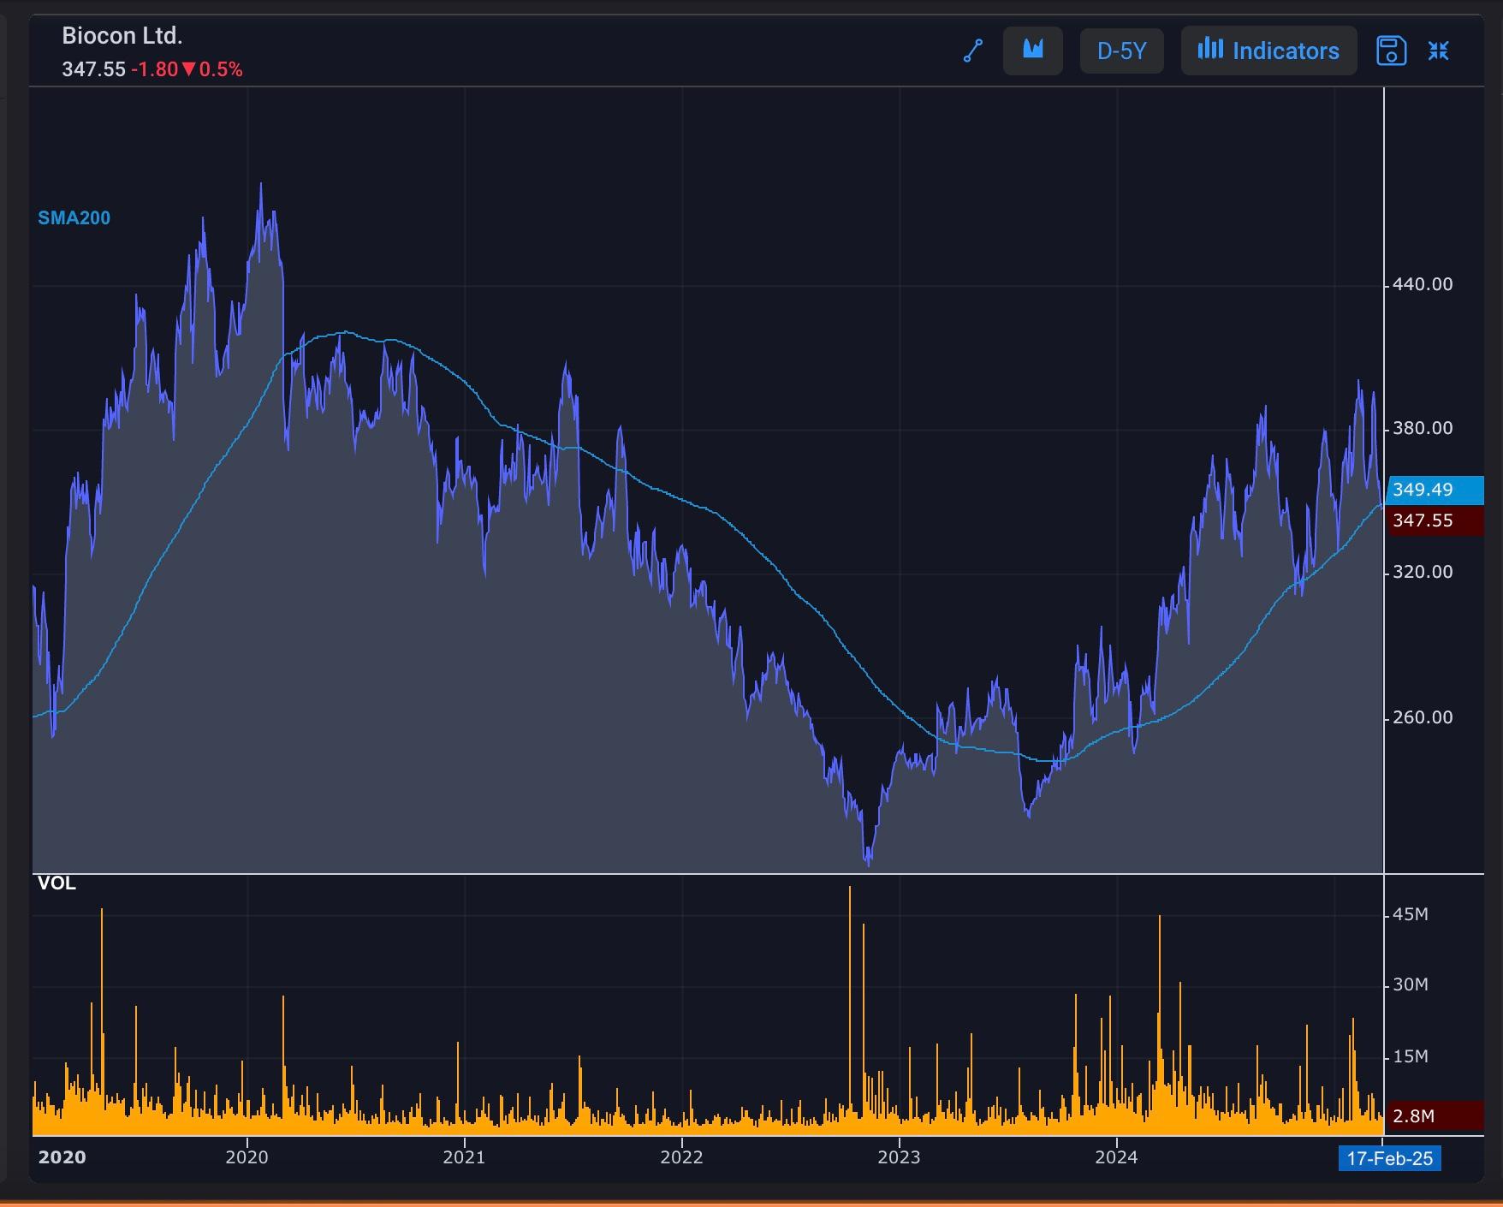
Task: Click the 260.00 price axis label
Action: (x=1423, y=717)
